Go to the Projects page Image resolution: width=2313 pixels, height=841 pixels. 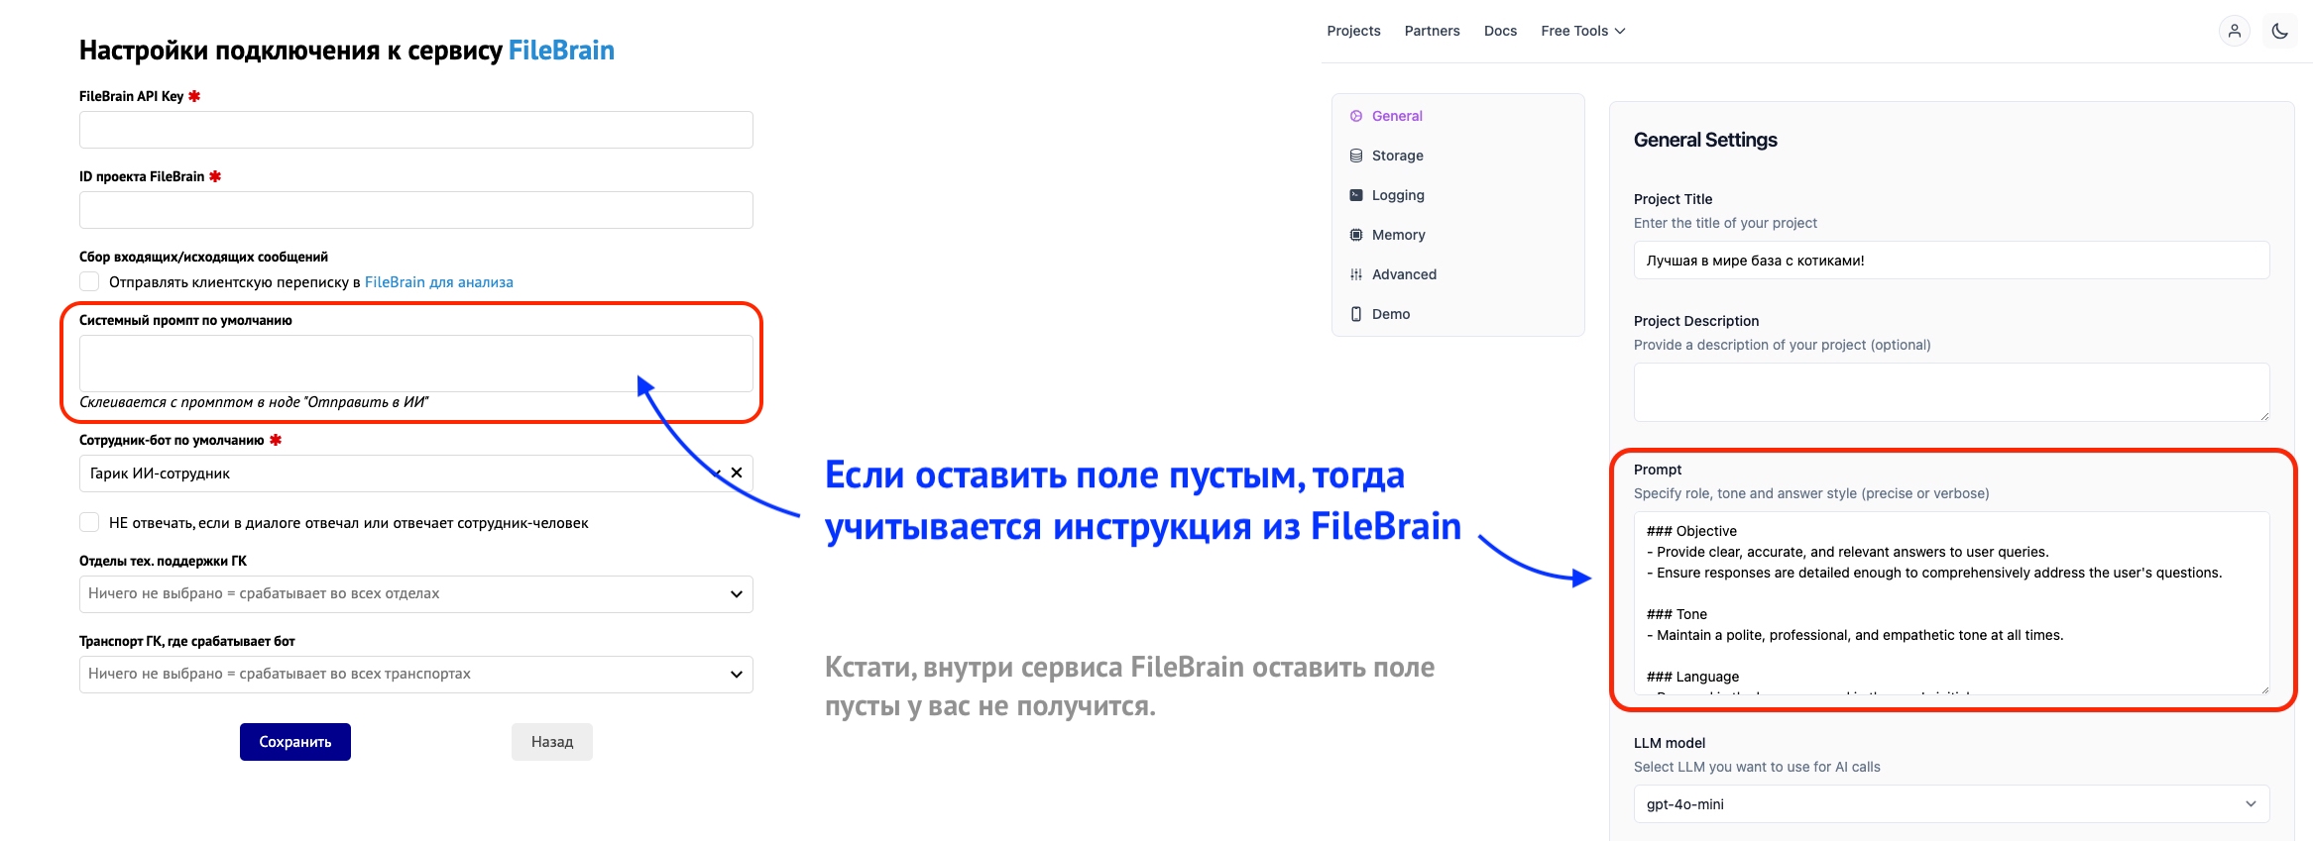pos(1353,31)
